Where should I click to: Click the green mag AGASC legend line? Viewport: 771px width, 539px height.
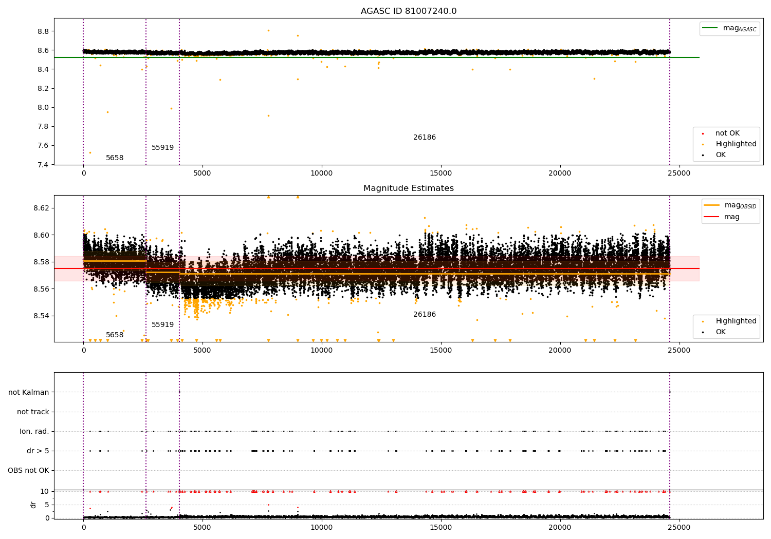pos(710,28)
